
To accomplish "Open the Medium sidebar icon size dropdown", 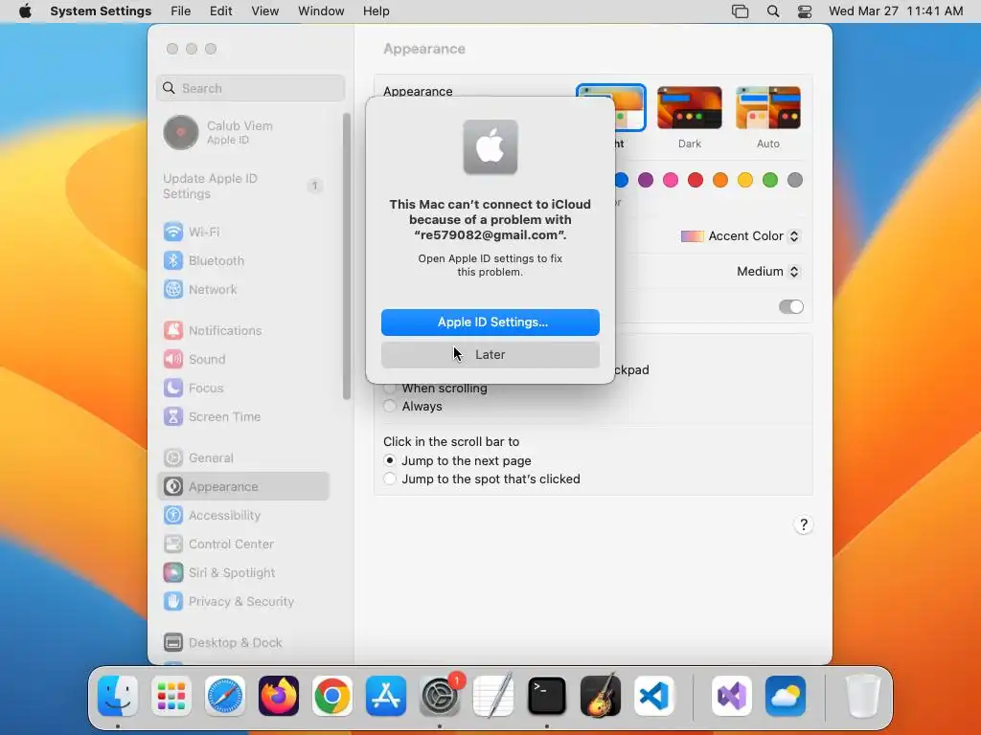I will pos(768,271).
